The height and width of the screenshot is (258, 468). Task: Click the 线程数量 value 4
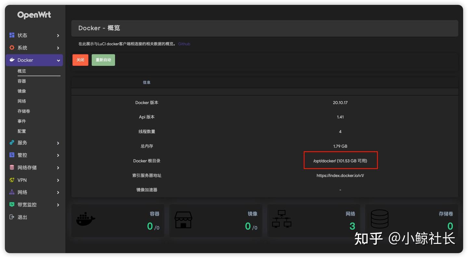(x=340, y=131)
